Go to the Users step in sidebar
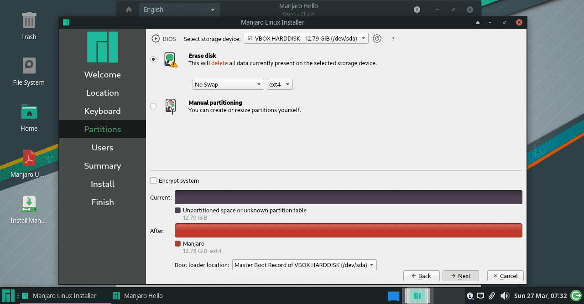 (x=103, y=148)
